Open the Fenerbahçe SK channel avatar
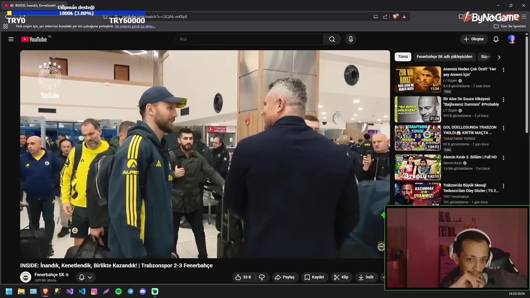The width and height of the screenshot is (530, 298). click(x=26, y=277)
